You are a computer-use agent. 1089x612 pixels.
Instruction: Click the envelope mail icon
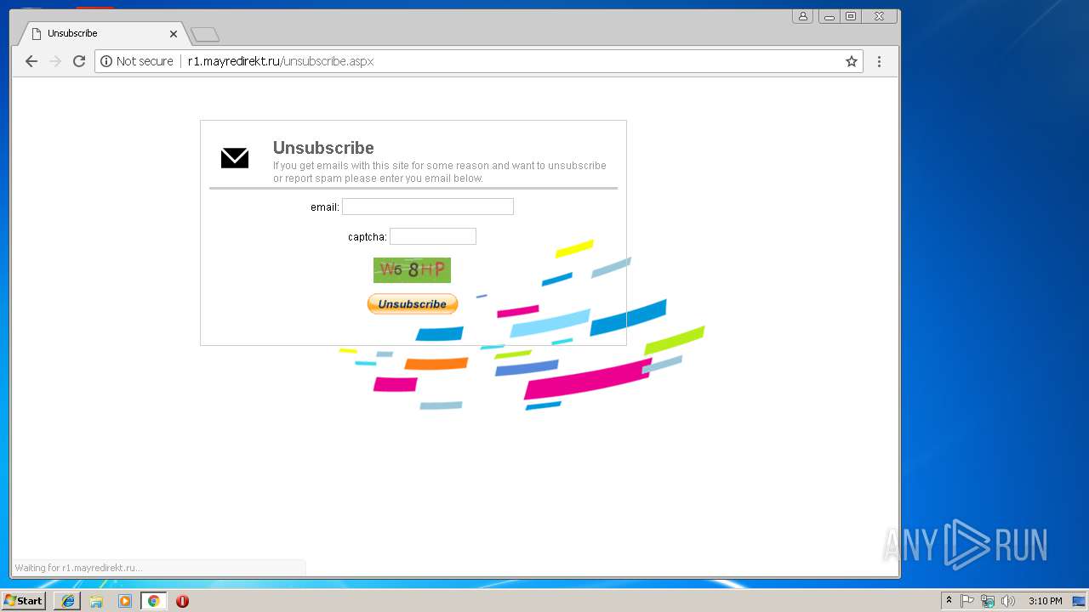235,158
